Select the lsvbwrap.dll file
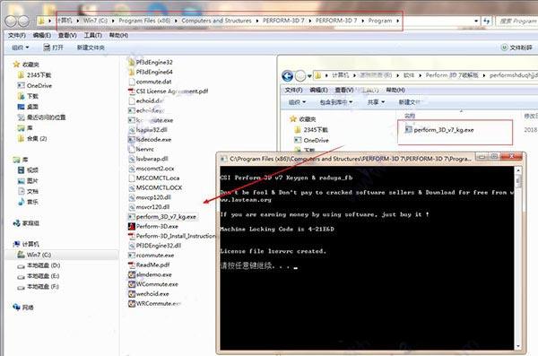The width and height of the screenshot is (538, 356). (x=148, y=159)
